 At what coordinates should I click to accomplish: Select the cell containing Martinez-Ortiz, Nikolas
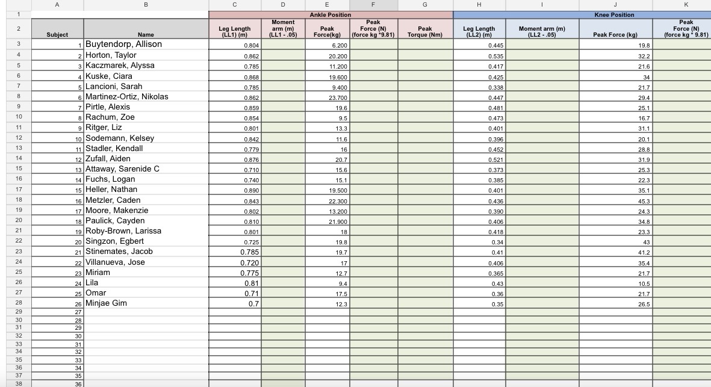(x=146, y=96)
